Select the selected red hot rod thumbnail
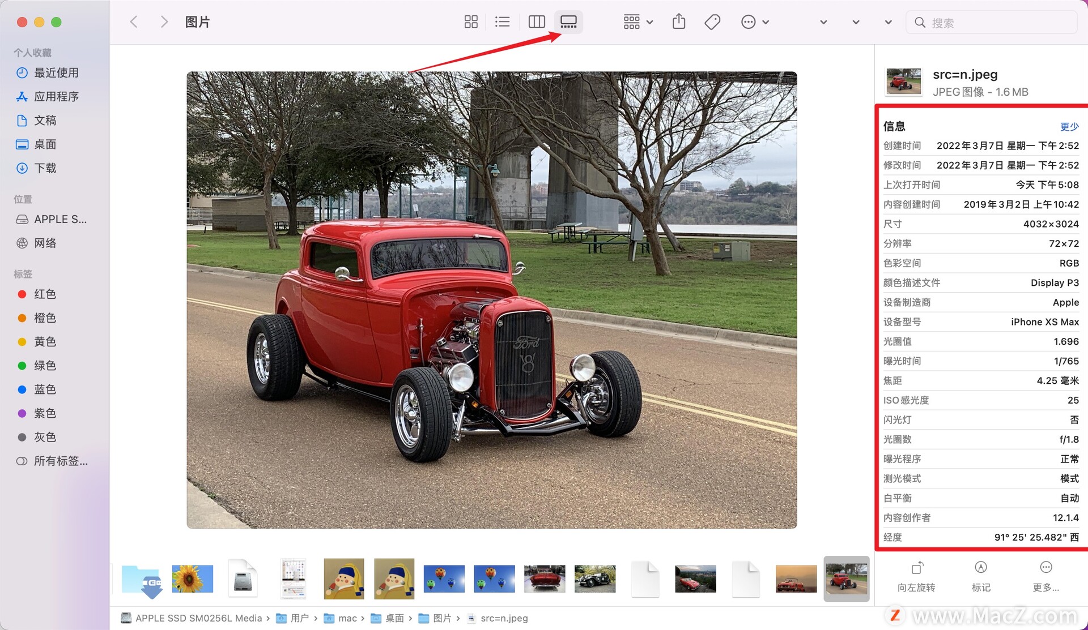1088x630 pixels. click(847, 578)
